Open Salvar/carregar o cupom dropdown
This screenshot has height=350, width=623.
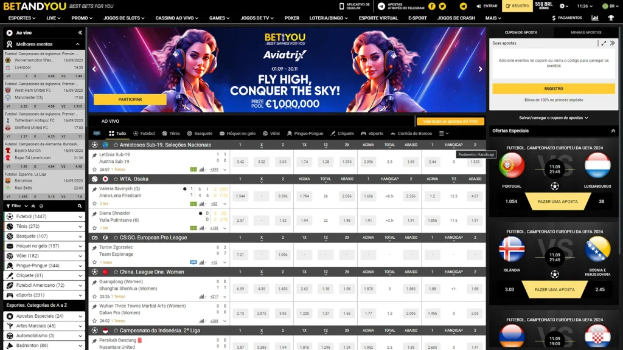coord(554,118)
